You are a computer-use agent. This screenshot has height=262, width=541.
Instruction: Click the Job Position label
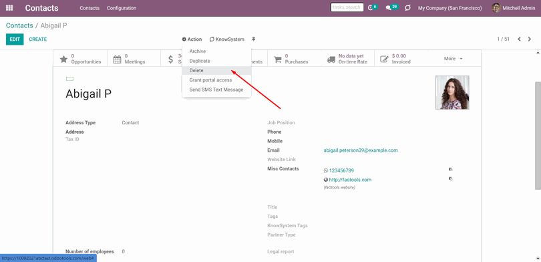(281, 122)
